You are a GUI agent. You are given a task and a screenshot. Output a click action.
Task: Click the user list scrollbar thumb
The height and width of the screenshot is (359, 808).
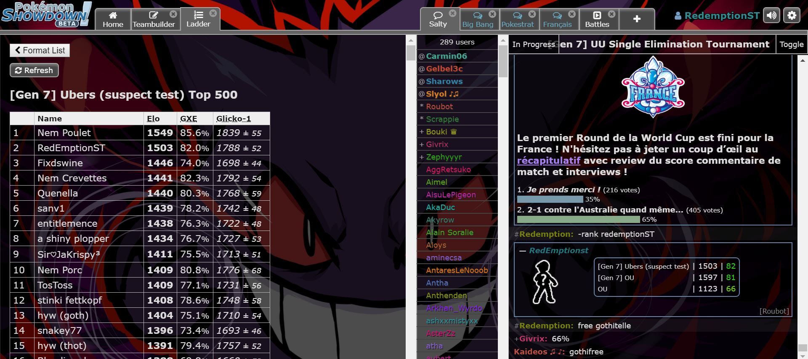503,61
